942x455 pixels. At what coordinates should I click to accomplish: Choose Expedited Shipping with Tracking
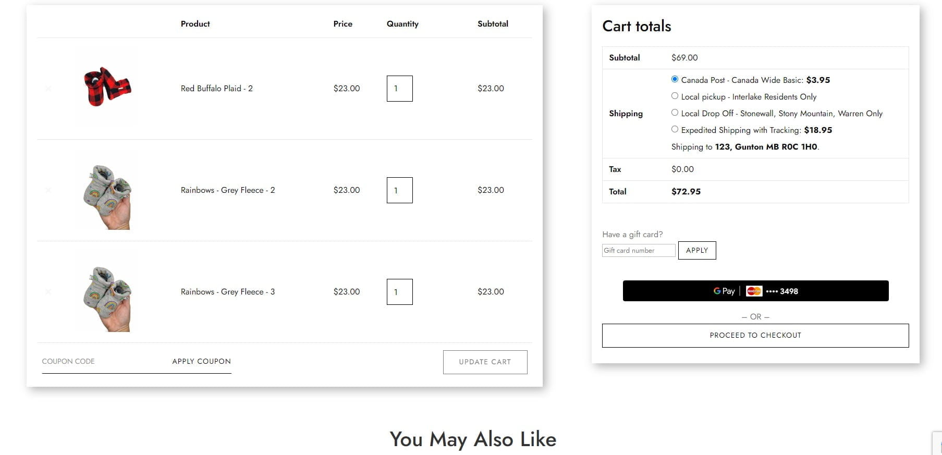click(675, 129)
